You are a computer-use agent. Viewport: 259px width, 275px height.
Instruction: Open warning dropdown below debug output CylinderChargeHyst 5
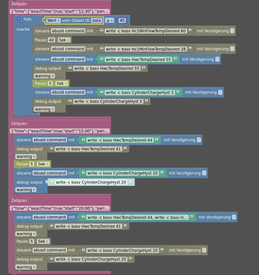click(x=44, y=109)
